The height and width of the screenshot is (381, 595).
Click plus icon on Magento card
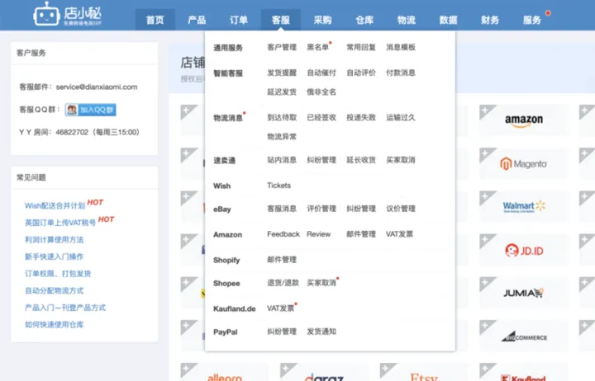pyautogui.click(x=485, y=153)
